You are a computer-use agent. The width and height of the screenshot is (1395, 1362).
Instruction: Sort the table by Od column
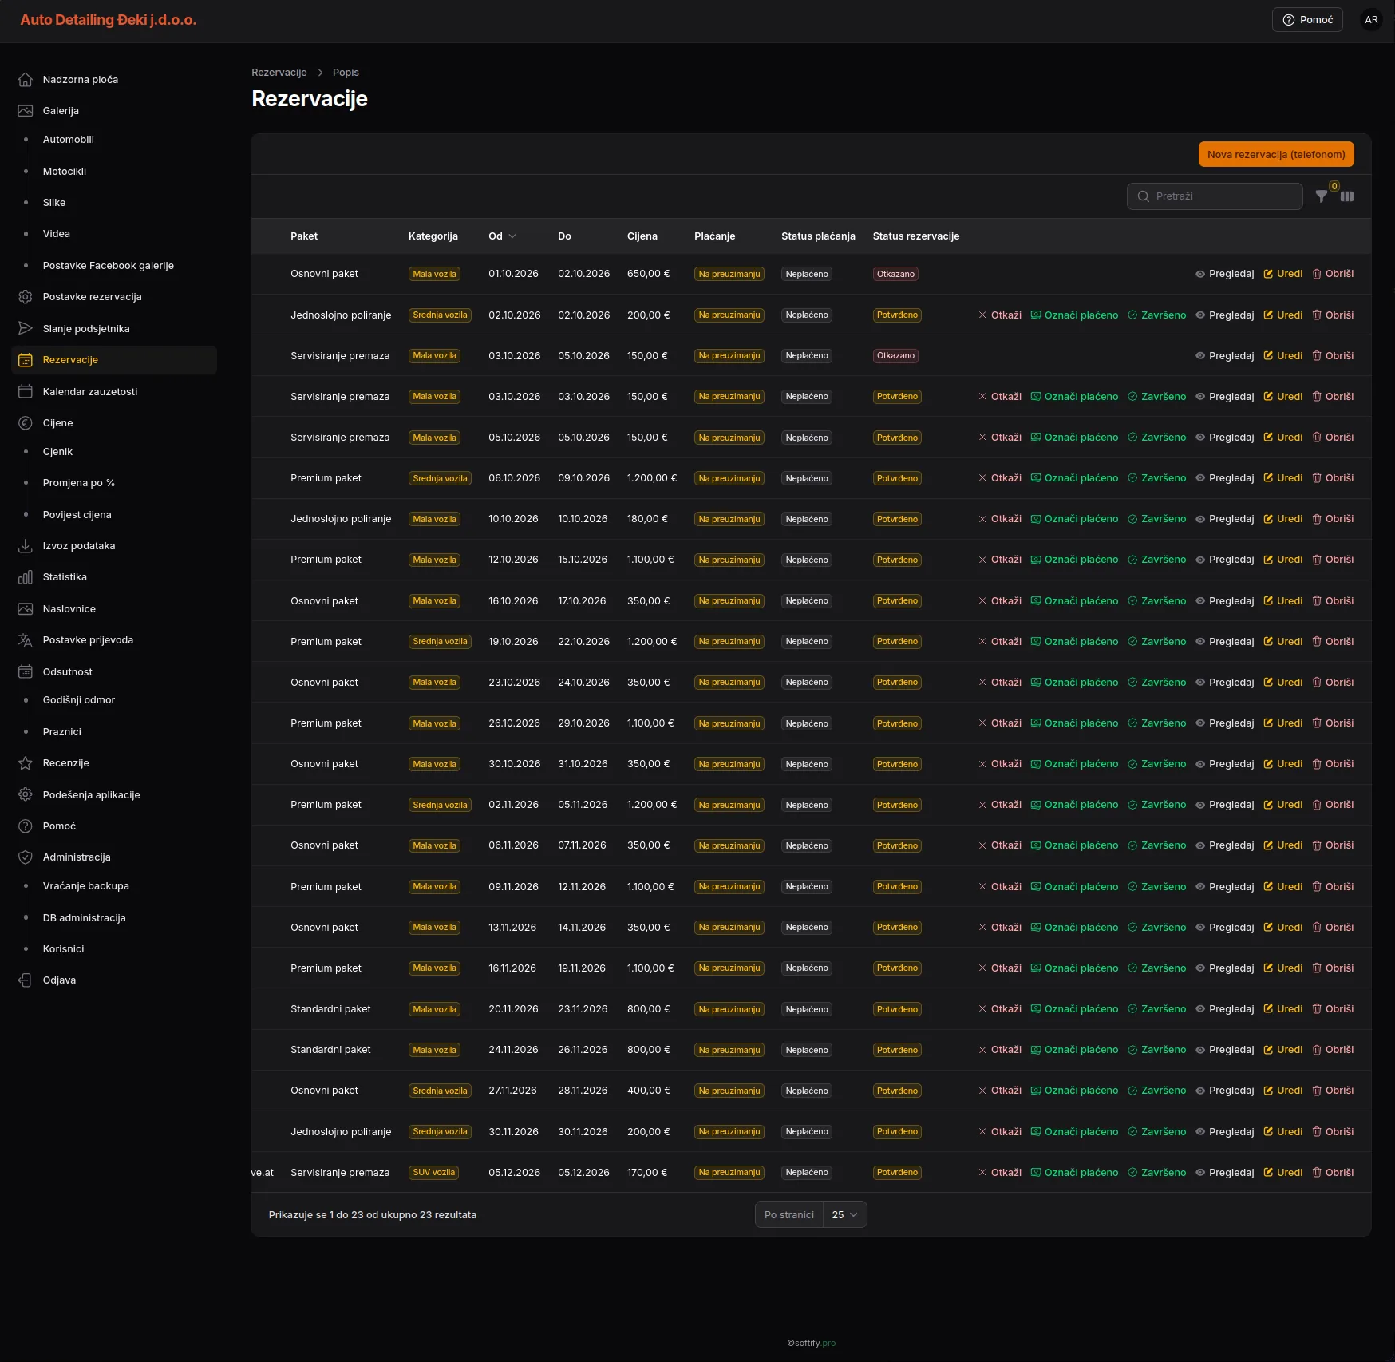(x=502, y=236)
